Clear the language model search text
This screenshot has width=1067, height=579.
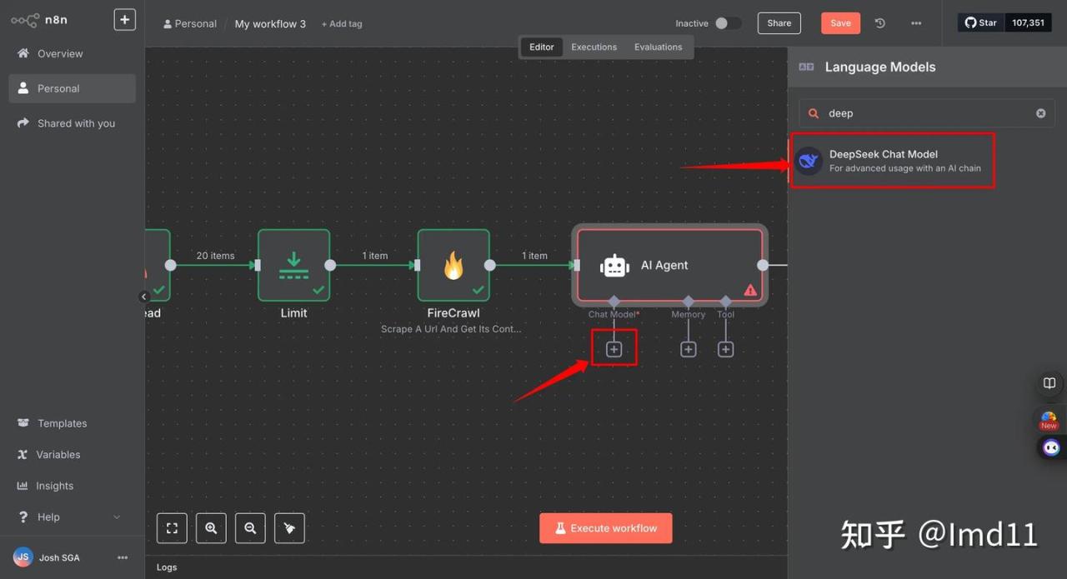pos(1040,113)
